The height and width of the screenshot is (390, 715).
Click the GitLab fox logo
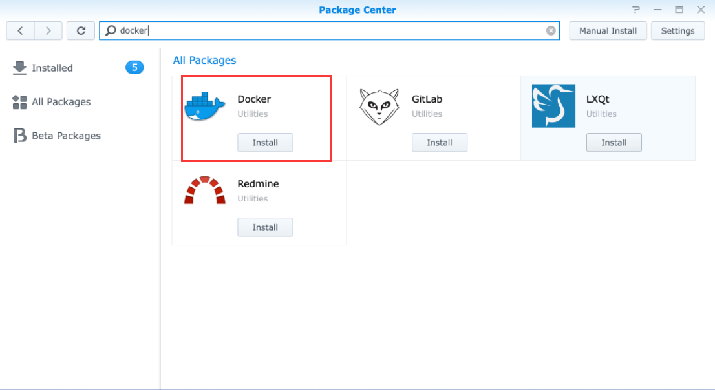[x=379, y=106]
